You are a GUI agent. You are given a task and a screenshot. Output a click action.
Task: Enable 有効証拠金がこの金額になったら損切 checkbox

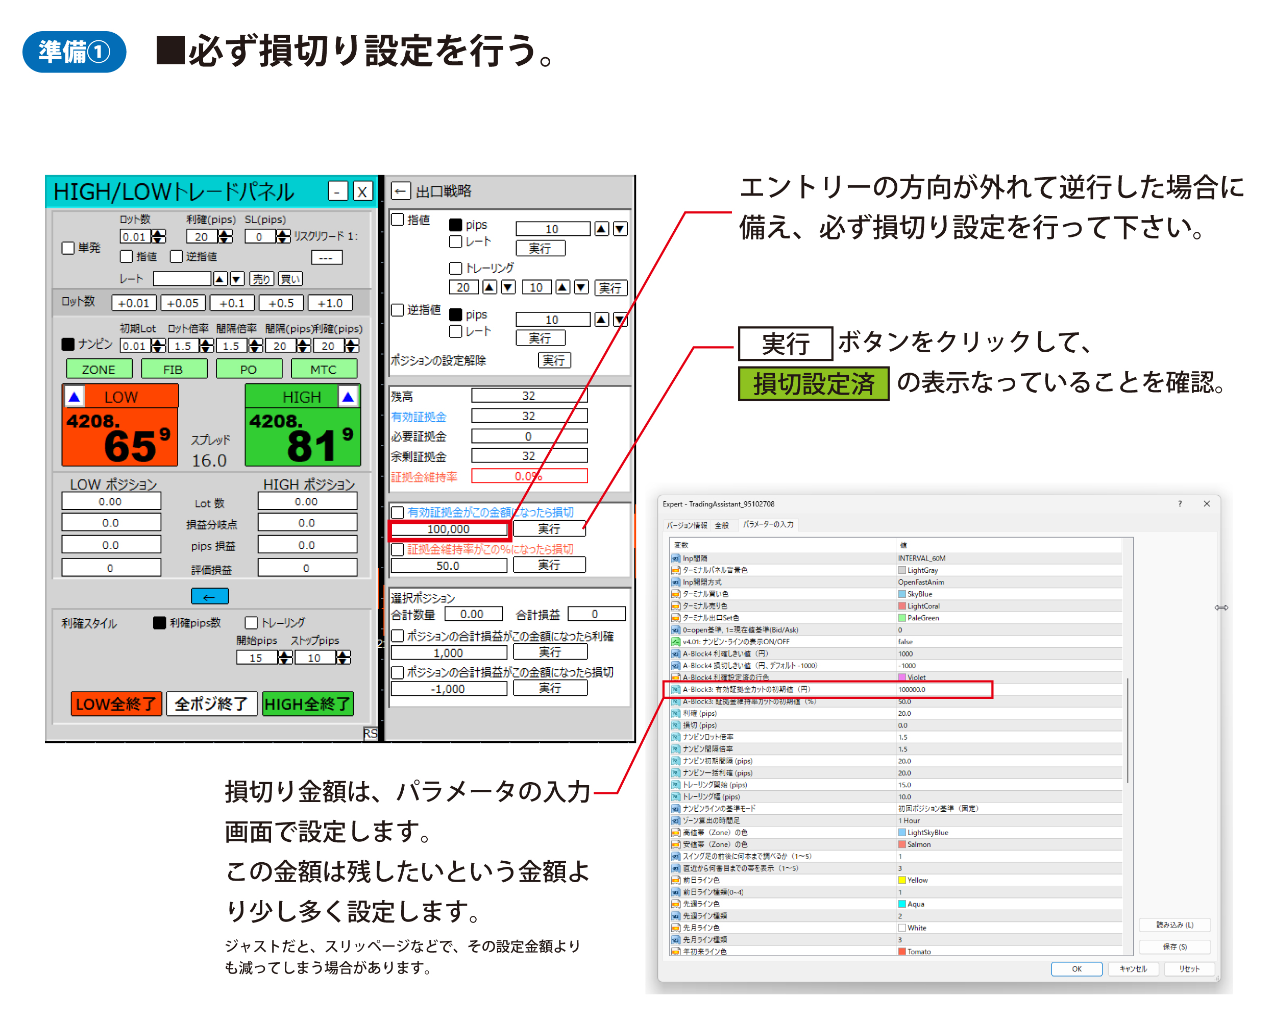pos(398,512)
